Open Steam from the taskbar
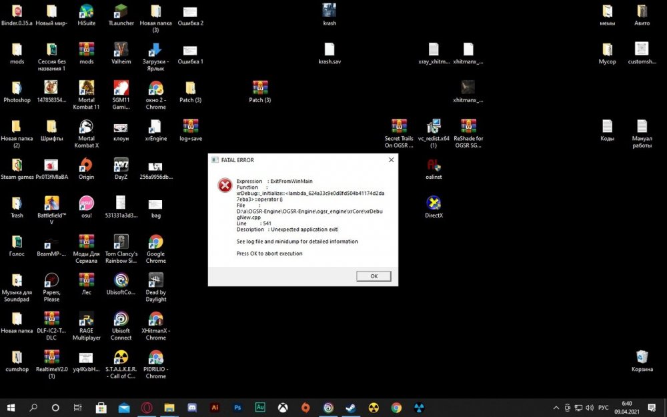This screenshot has height=417, width=667. click(x=350, y=408)
